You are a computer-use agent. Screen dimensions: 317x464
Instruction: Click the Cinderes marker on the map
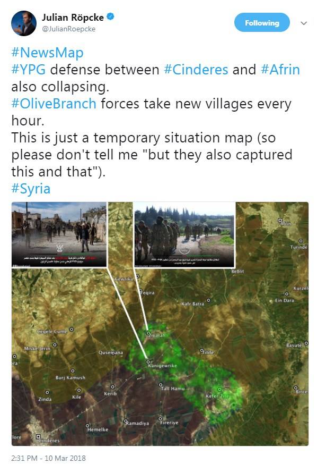coord(38,437)
